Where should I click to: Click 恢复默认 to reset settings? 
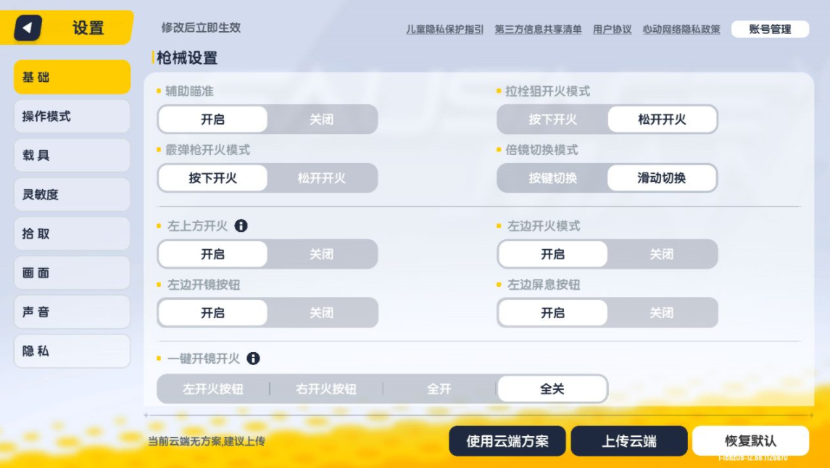click(750, 441)
